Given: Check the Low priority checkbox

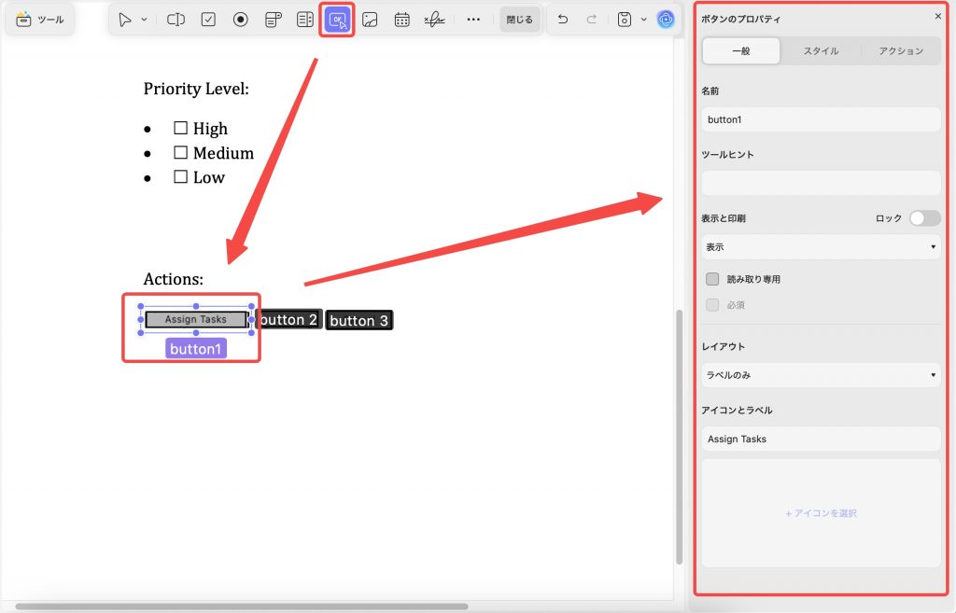Looking at the screenshot, I should (x=180, y=176).
